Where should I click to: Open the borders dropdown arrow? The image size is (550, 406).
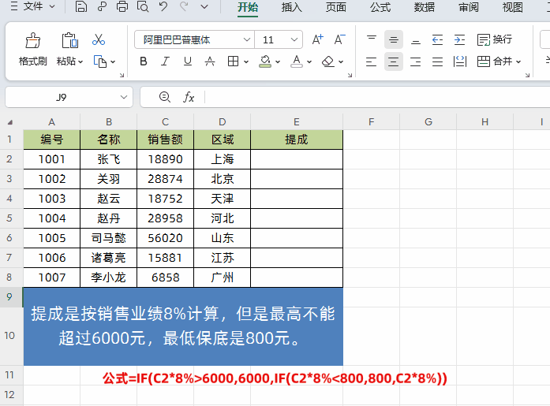[x=246, y=62]
